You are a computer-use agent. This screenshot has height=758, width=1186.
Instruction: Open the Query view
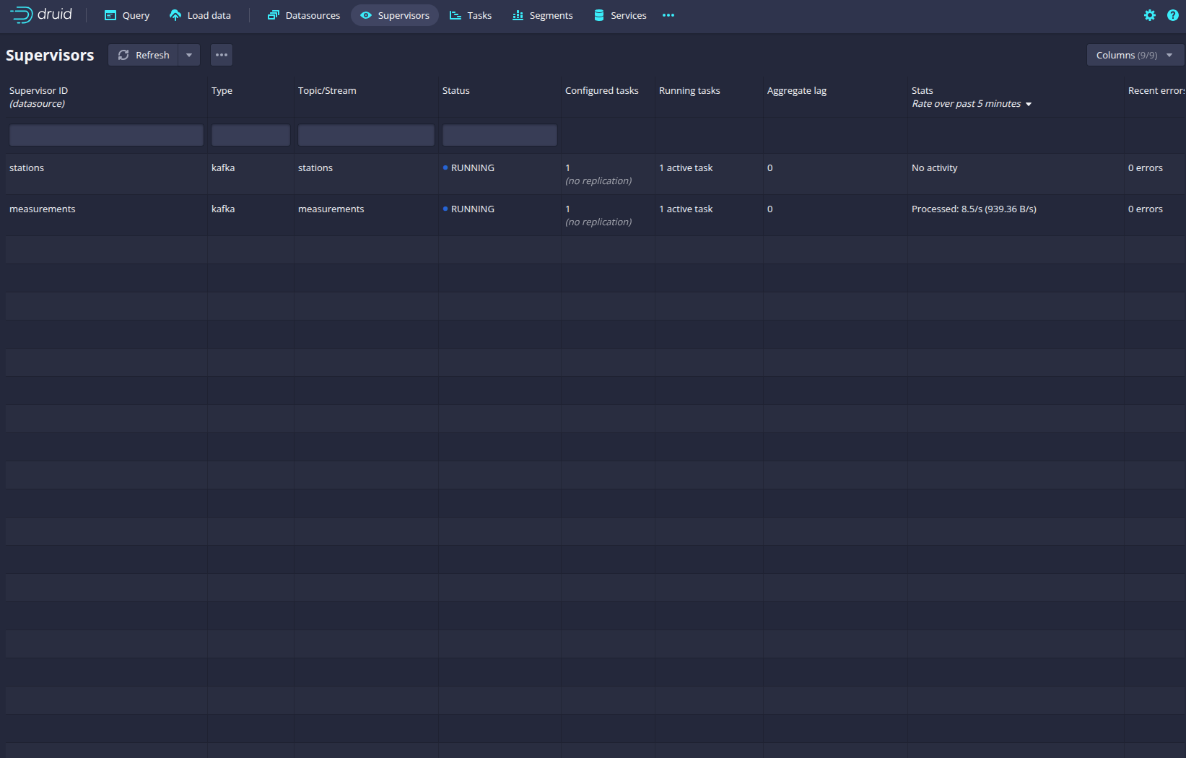[127, 15]
